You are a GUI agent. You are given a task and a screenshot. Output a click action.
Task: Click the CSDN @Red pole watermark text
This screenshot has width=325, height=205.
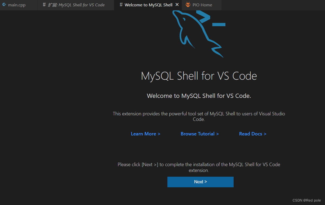(307, 200)
